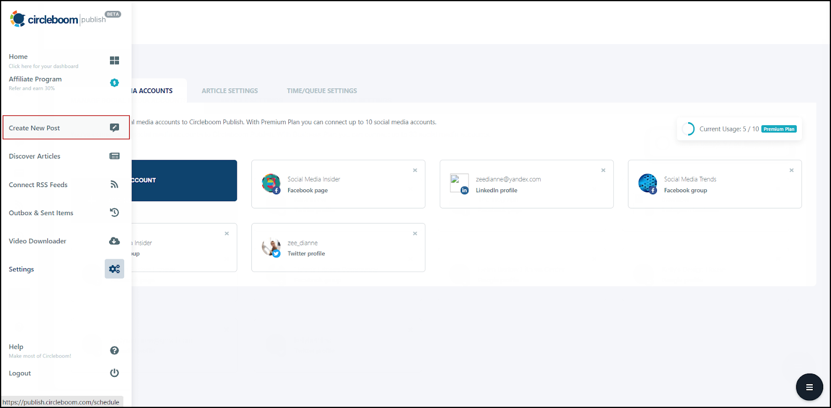Click 'Refer and earn 30%' subtitle
This screenshot has height=408, width=831.
(x=32, y=88)
